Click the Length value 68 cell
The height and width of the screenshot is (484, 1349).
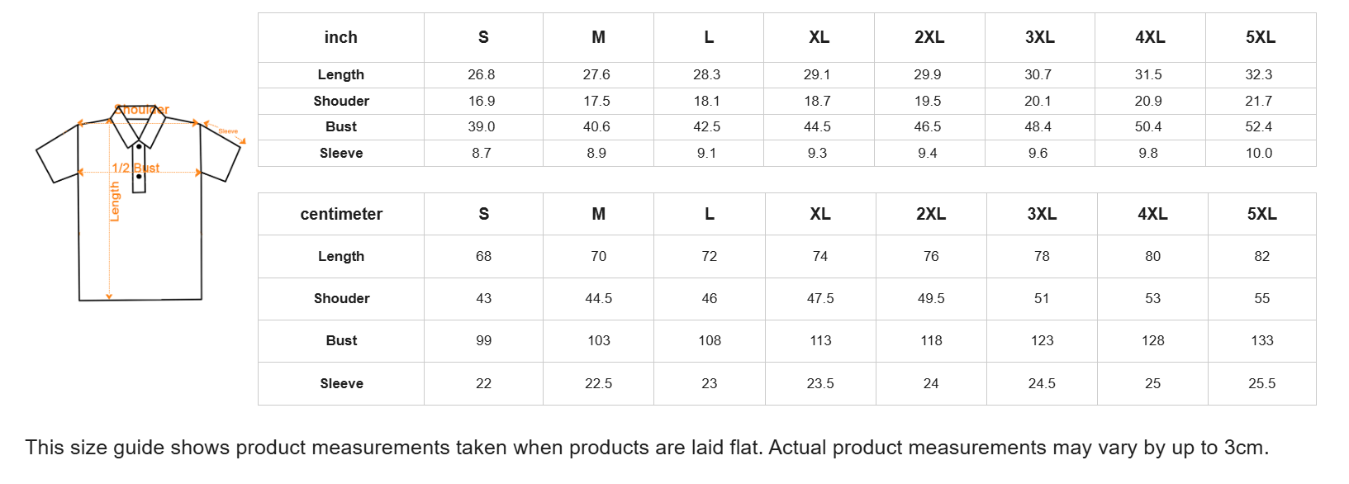483,256
